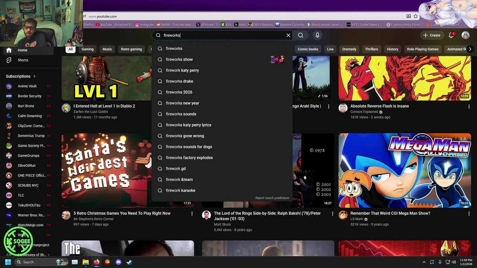Choose the 'firework karaoke' suggestion
Image resolution: width=477 pixels, height=268 pixels.
(x=222, y=191)
